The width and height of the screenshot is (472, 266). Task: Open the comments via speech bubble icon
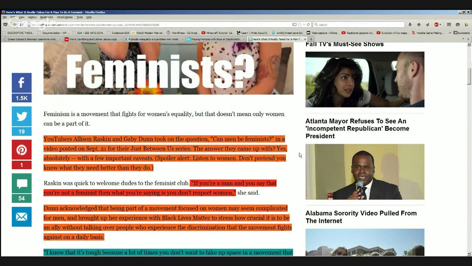click(x=21, y=183)
